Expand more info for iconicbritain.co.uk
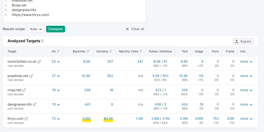 [246, 62]
